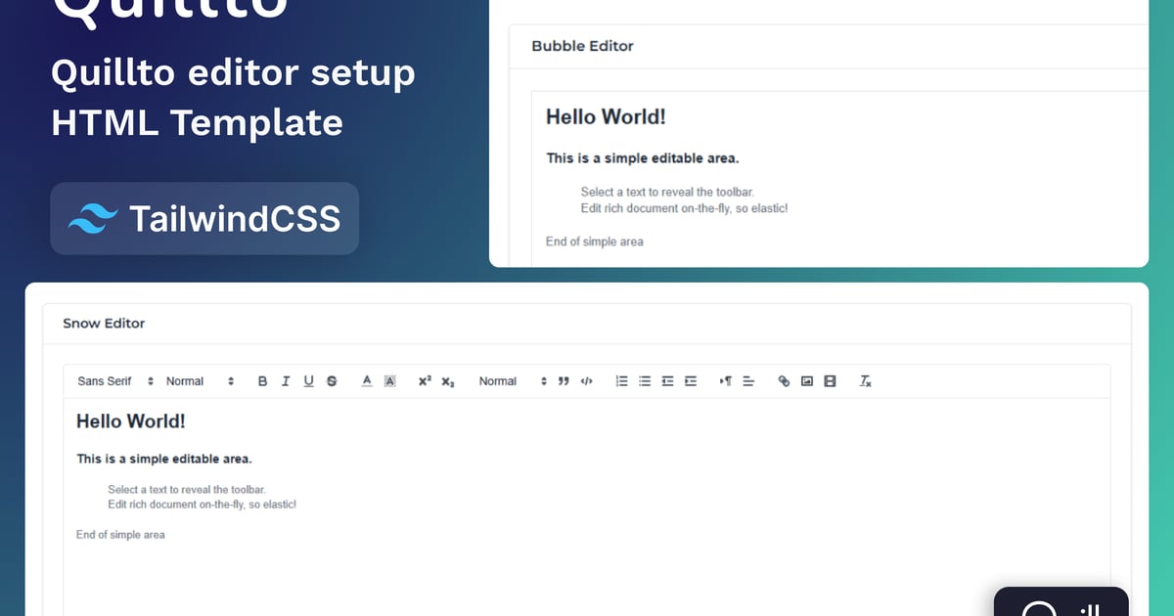
Task: Click 'Edit rich document on-the-fly' in Snow Editor
Action: pos(203,505)
